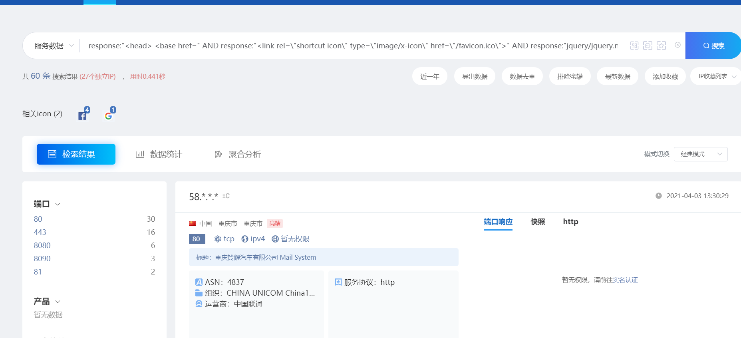Clear the search query with the X icon
Screen dimensions: 741x338
[x=677, y=45]
